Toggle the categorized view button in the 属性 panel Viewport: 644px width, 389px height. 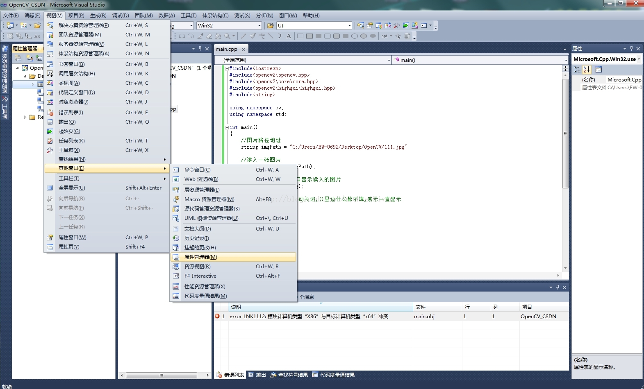click(577, 70)
